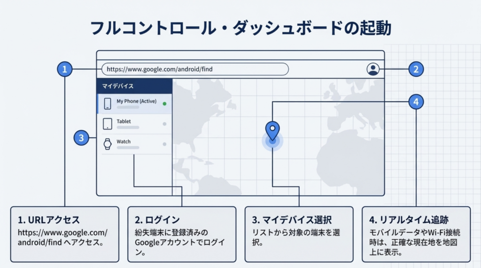Screen dimensions: 481x268
Task: Click the numbered circle 2 callout
Action: (416, 69)
